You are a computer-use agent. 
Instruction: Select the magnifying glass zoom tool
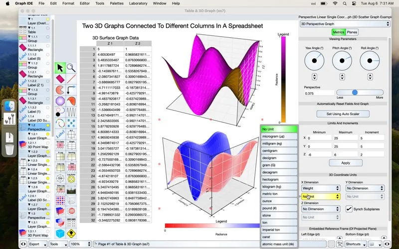point(71,68)
